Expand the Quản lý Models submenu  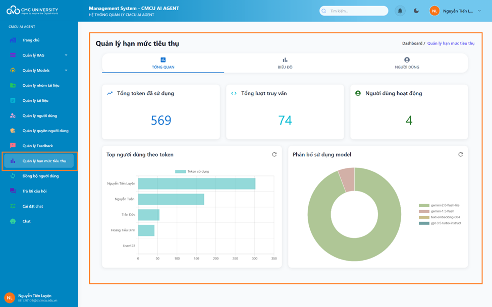coord(66,71)
